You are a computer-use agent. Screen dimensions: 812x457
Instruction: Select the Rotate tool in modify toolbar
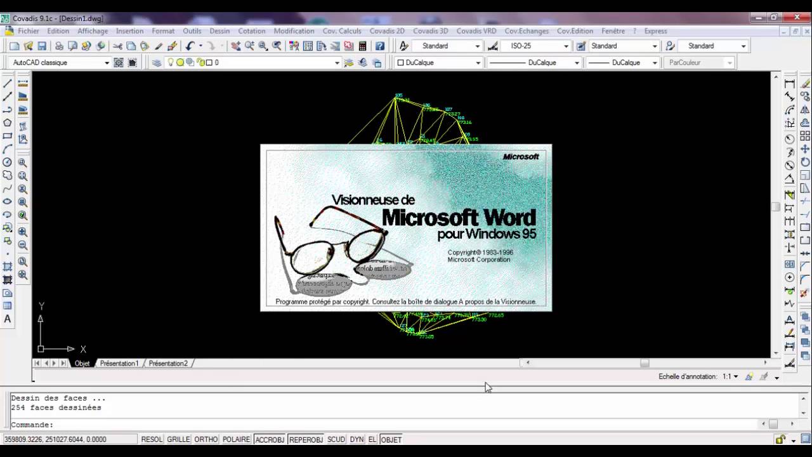(805, 162)
